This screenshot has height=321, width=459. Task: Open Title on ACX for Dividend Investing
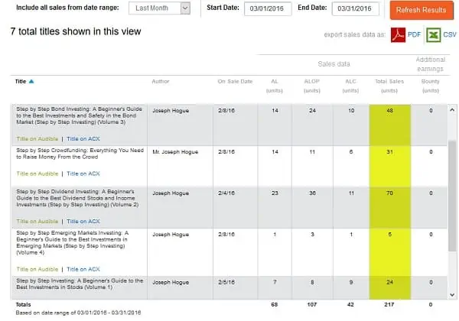[x=83, y=221]
